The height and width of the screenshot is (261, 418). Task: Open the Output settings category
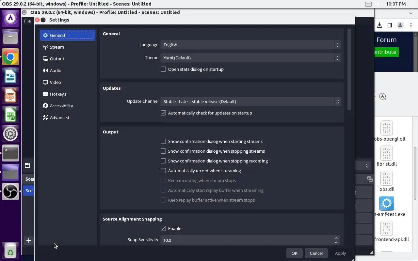click(x=67, y=59)
